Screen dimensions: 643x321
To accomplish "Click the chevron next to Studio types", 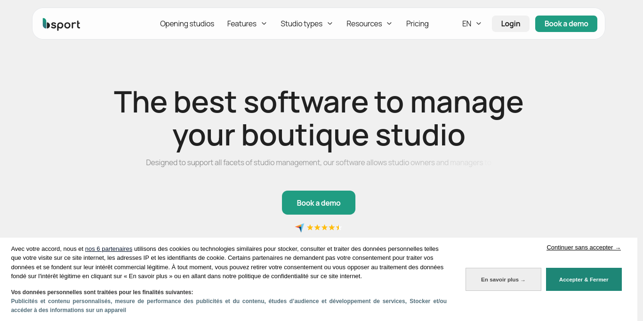I will (x=330, y=24).
